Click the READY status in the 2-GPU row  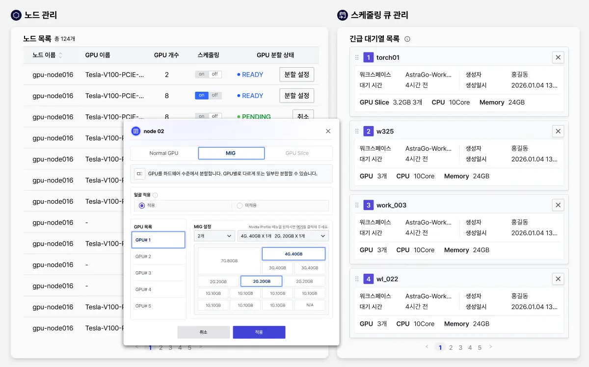point(250,75)
